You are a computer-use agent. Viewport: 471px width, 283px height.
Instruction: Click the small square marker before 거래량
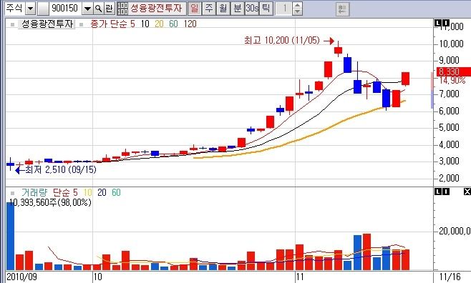point(12,193)
